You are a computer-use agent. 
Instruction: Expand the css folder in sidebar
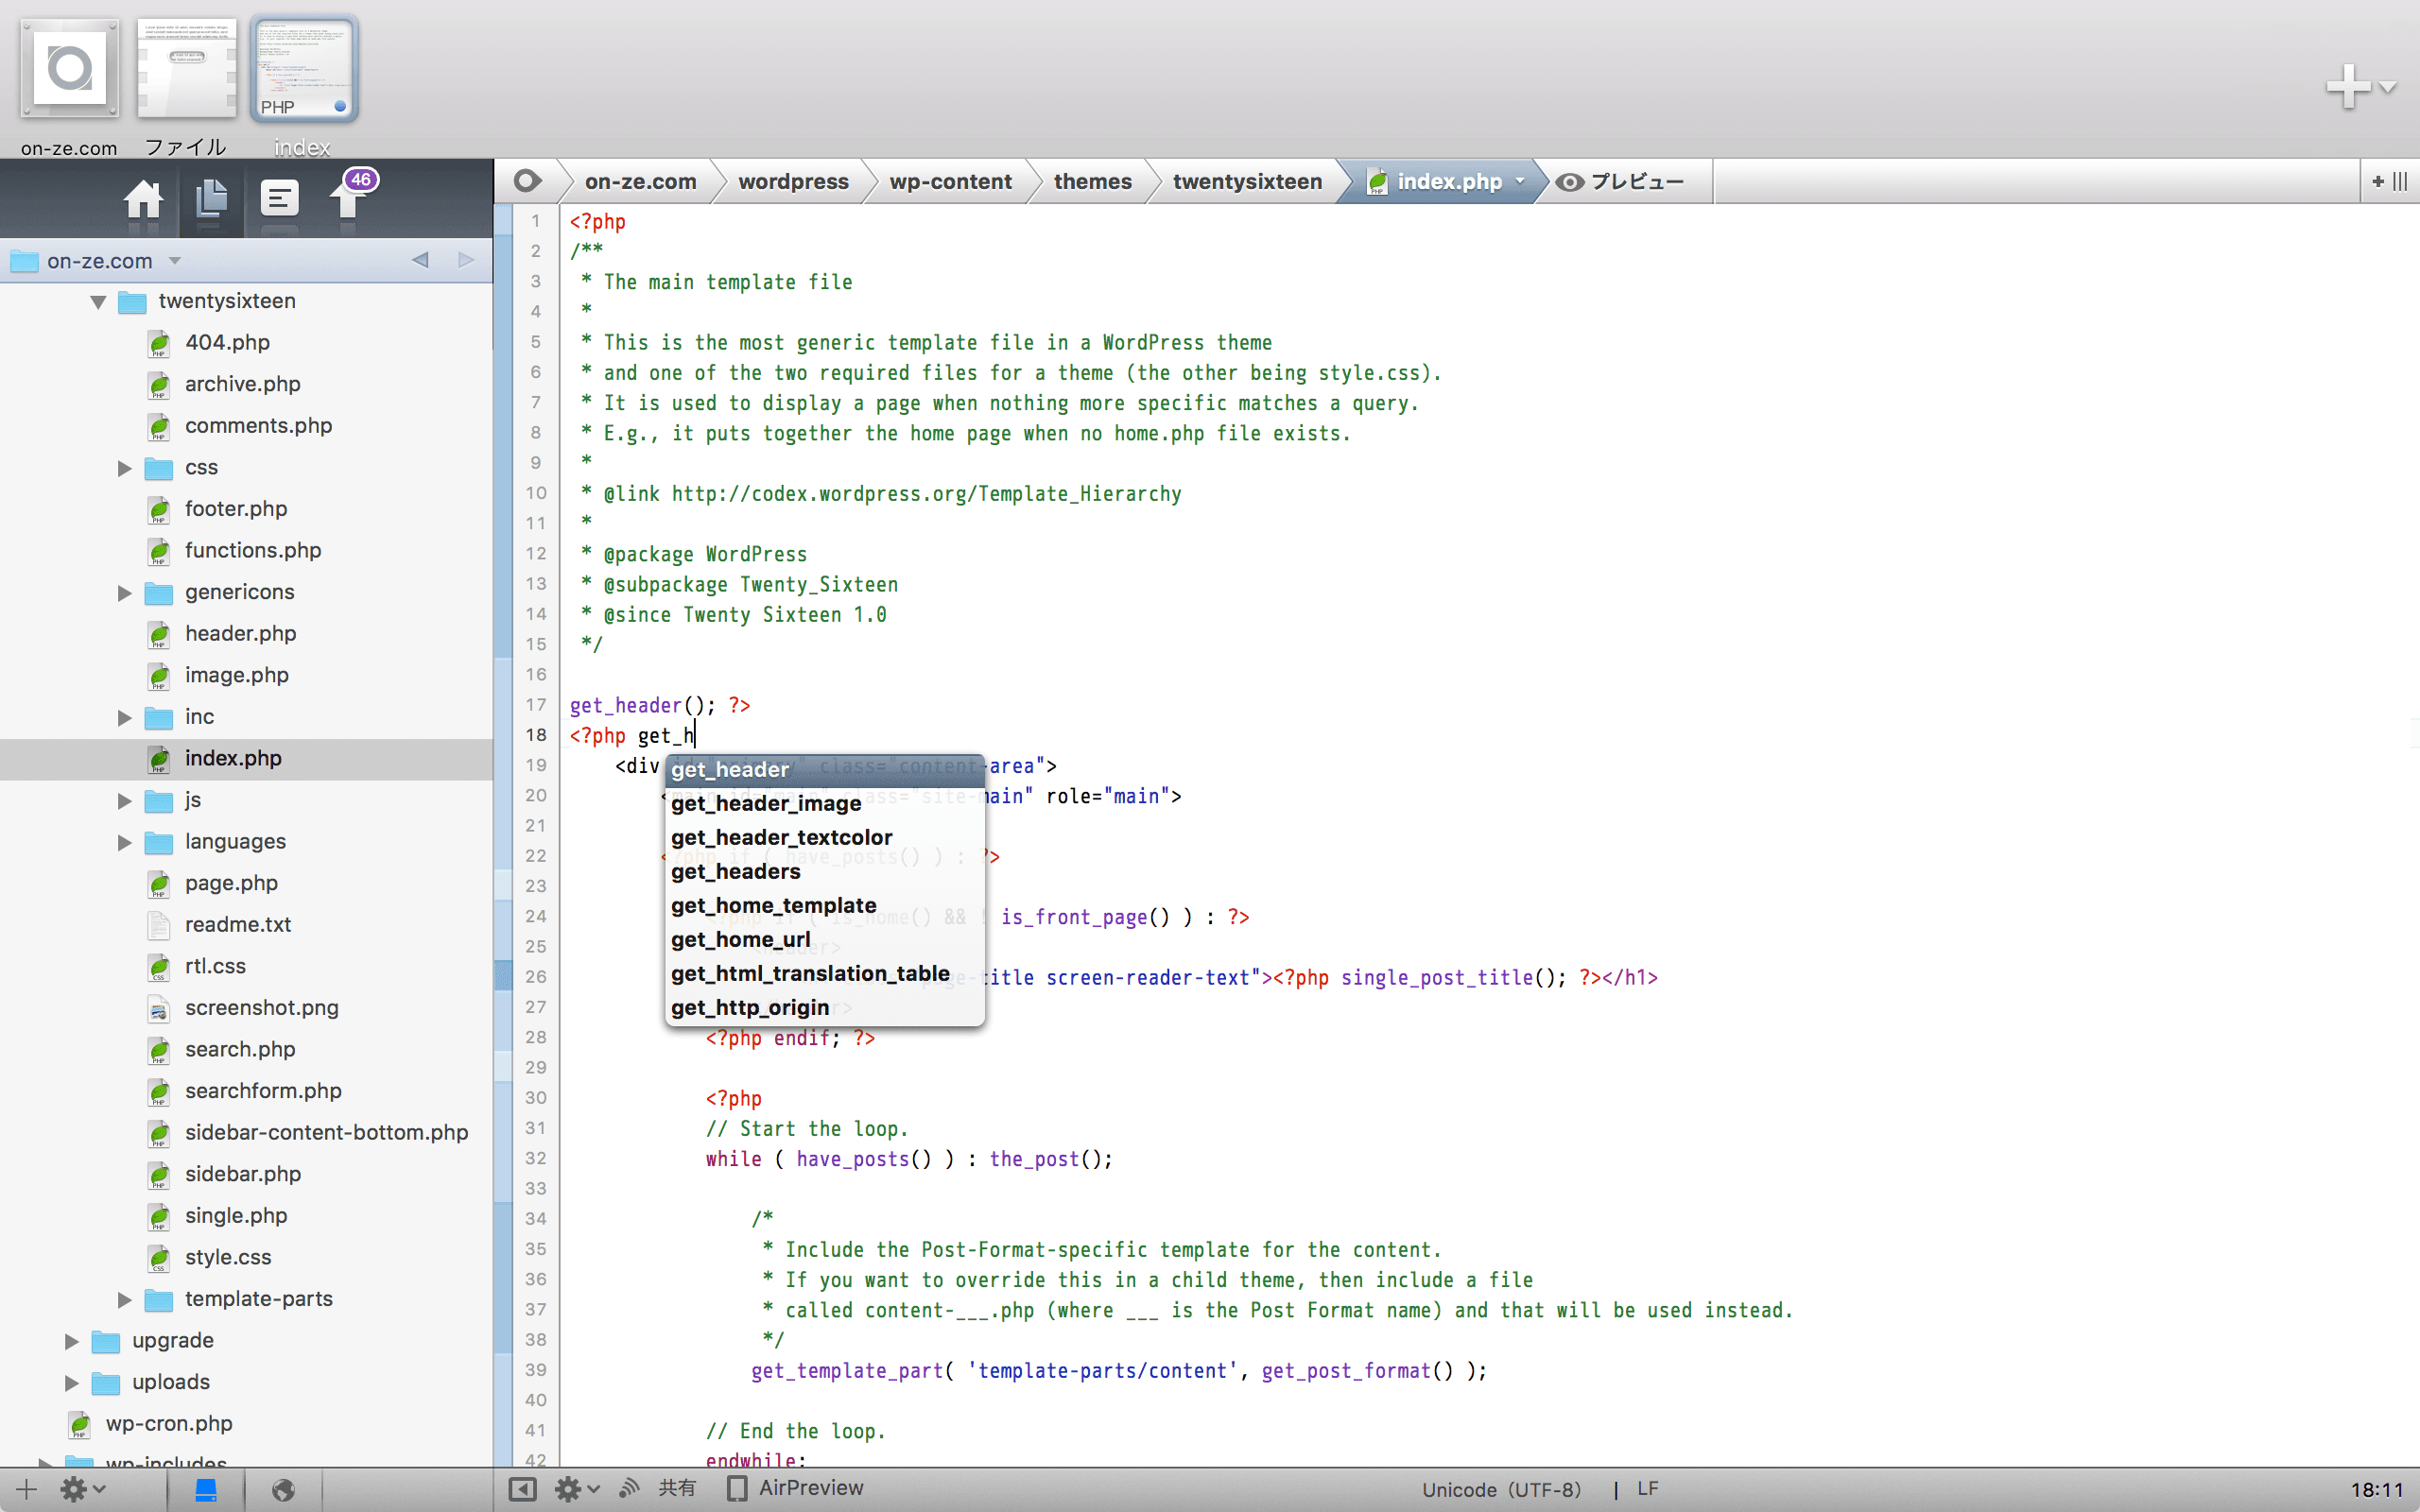coord(126,467)
